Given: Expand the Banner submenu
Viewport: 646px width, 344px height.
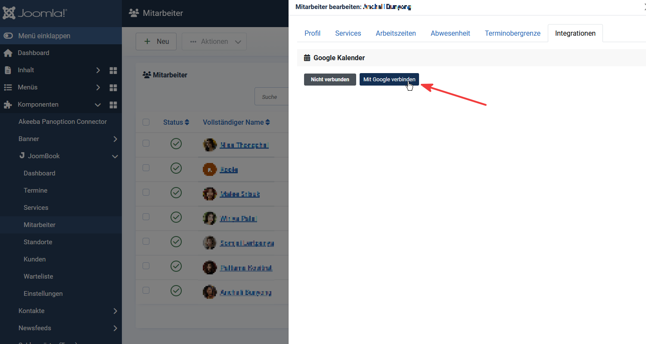Looking at the screenshot, I should (x=115, y=139).
